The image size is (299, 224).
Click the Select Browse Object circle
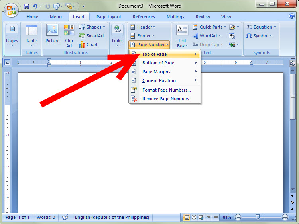click(292, 202)
